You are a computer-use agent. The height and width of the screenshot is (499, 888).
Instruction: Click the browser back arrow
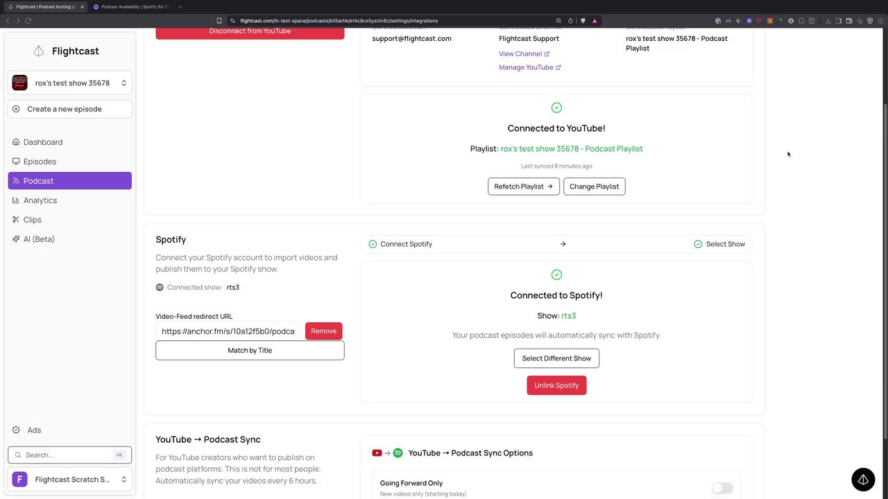tap(8, 21)
